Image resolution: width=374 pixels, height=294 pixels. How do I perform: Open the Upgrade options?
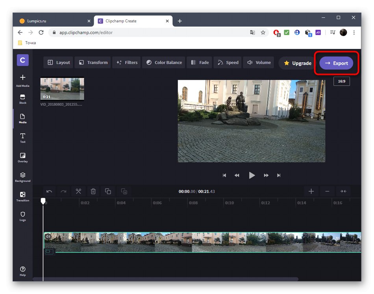click(x=296, y=63)
